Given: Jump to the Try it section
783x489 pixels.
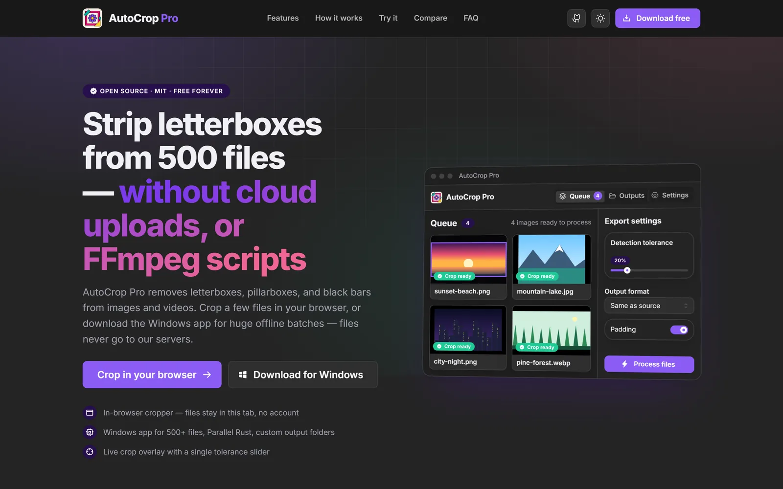Looking at the screenshot, I should (388, 18).
